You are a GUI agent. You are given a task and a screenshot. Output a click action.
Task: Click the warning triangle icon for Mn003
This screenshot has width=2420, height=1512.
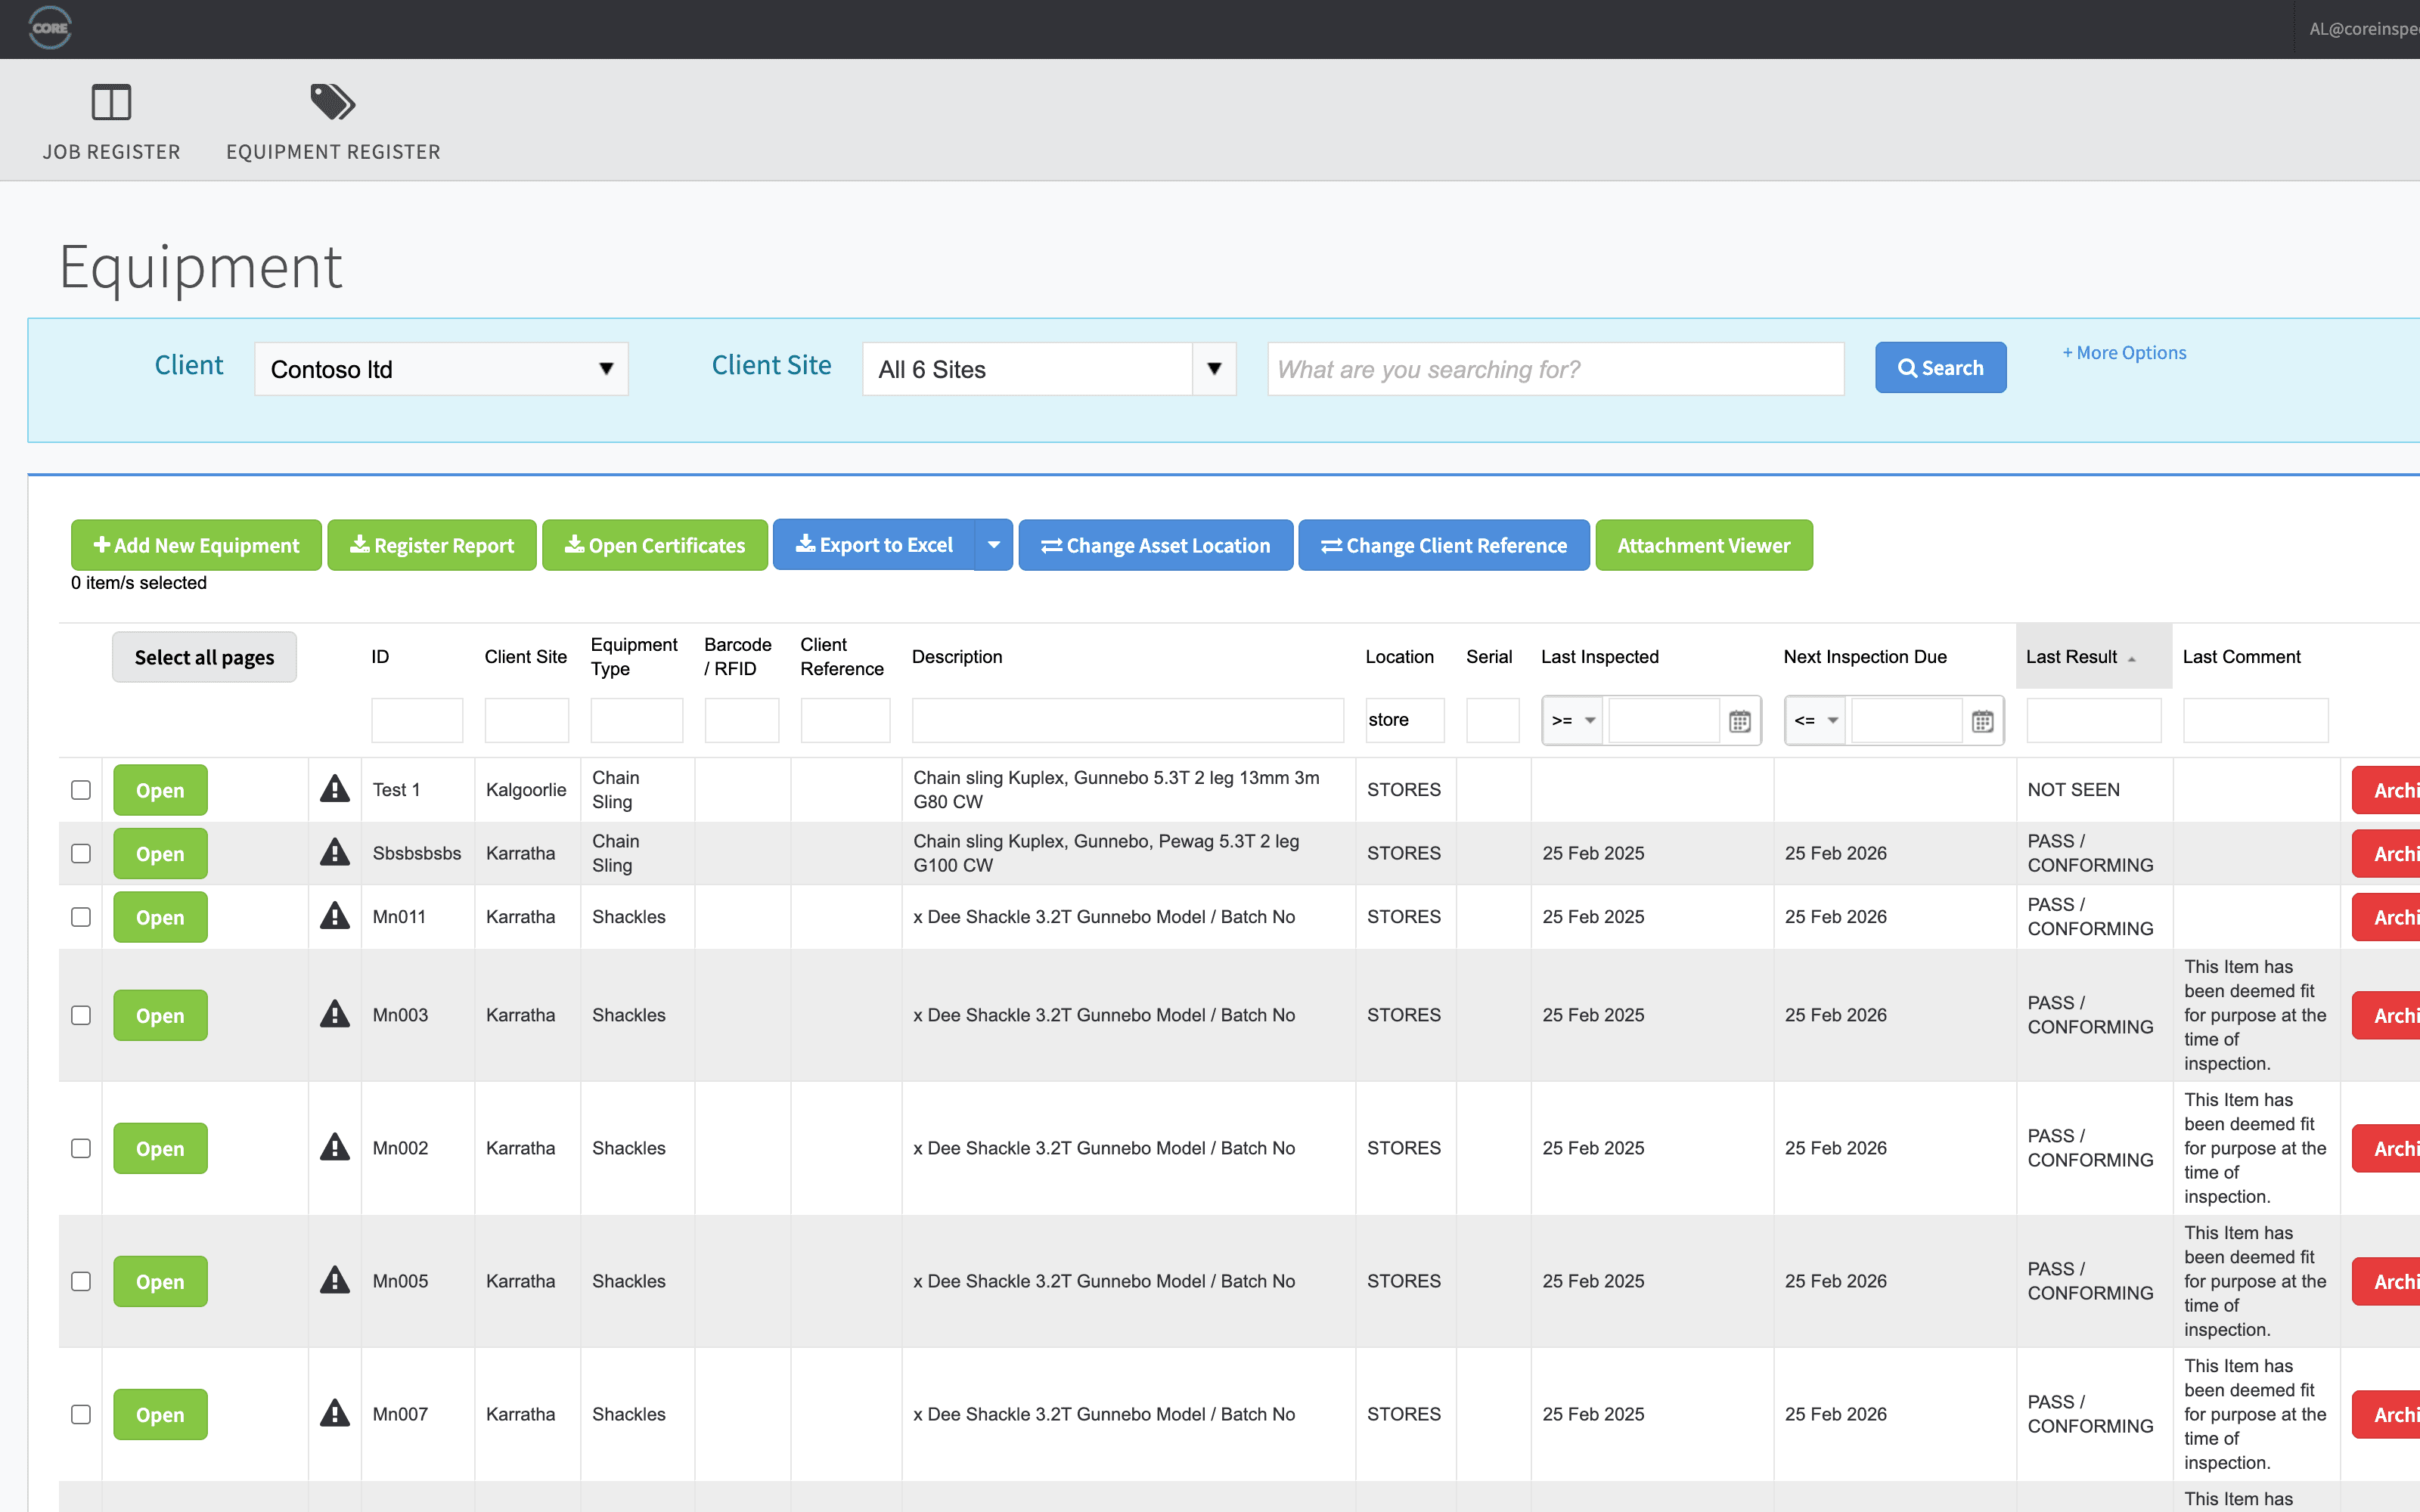coord(335,1014)
